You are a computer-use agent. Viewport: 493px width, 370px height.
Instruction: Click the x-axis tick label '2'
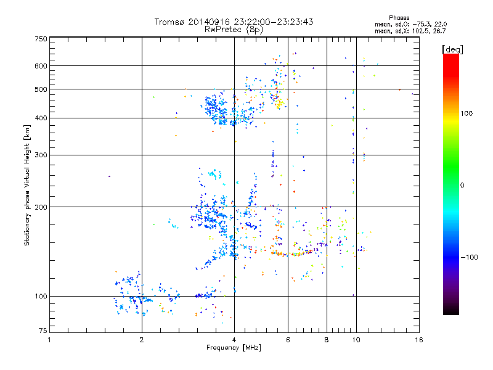click(x=142, y=340)
